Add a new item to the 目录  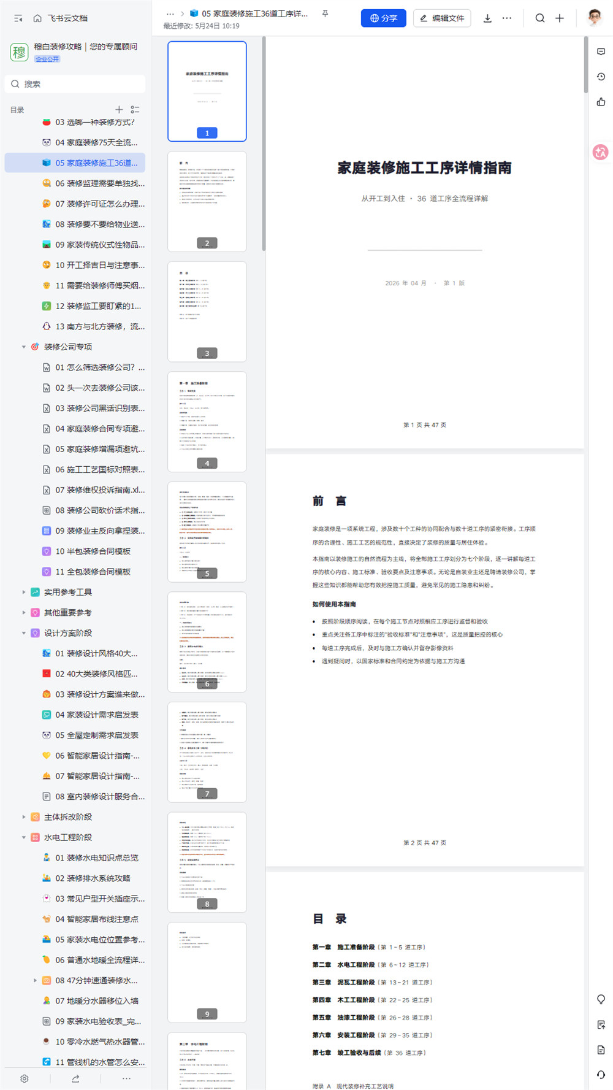pos(119,110)
